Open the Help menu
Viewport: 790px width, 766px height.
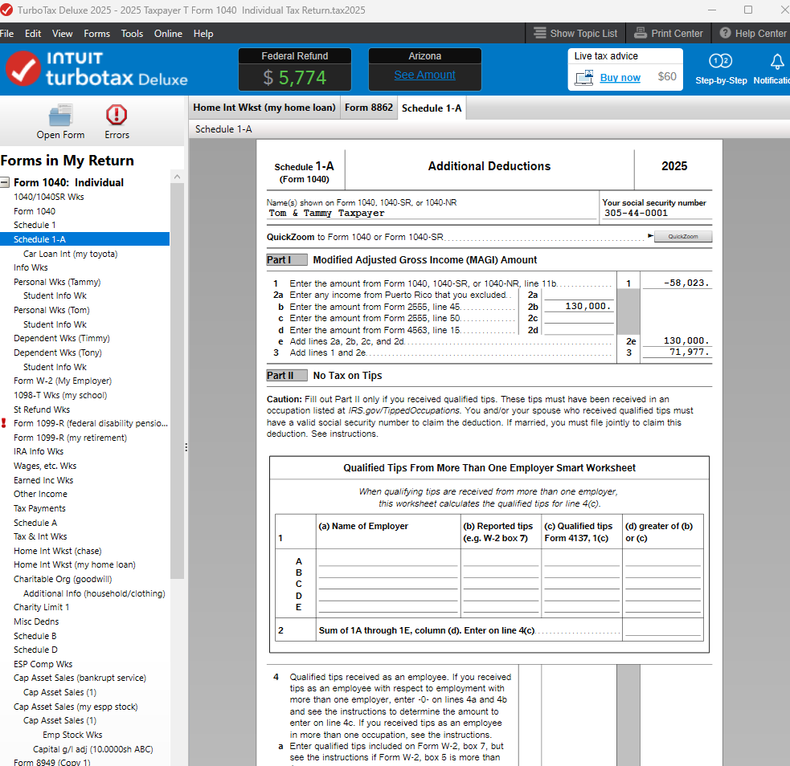(x=203, y=33)
